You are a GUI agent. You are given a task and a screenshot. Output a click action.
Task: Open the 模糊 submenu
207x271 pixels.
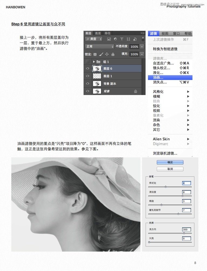click(170, 96)
